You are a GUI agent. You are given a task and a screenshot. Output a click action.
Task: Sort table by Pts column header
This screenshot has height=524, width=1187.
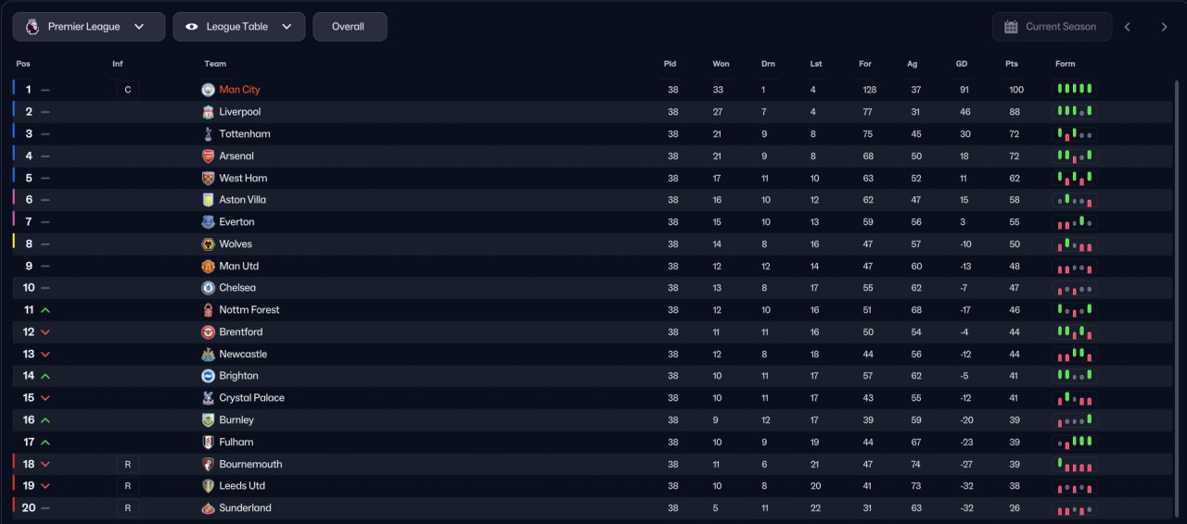coord(1012,64)
